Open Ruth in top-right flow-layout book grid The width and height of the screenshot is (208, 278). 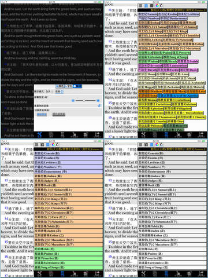187,23
